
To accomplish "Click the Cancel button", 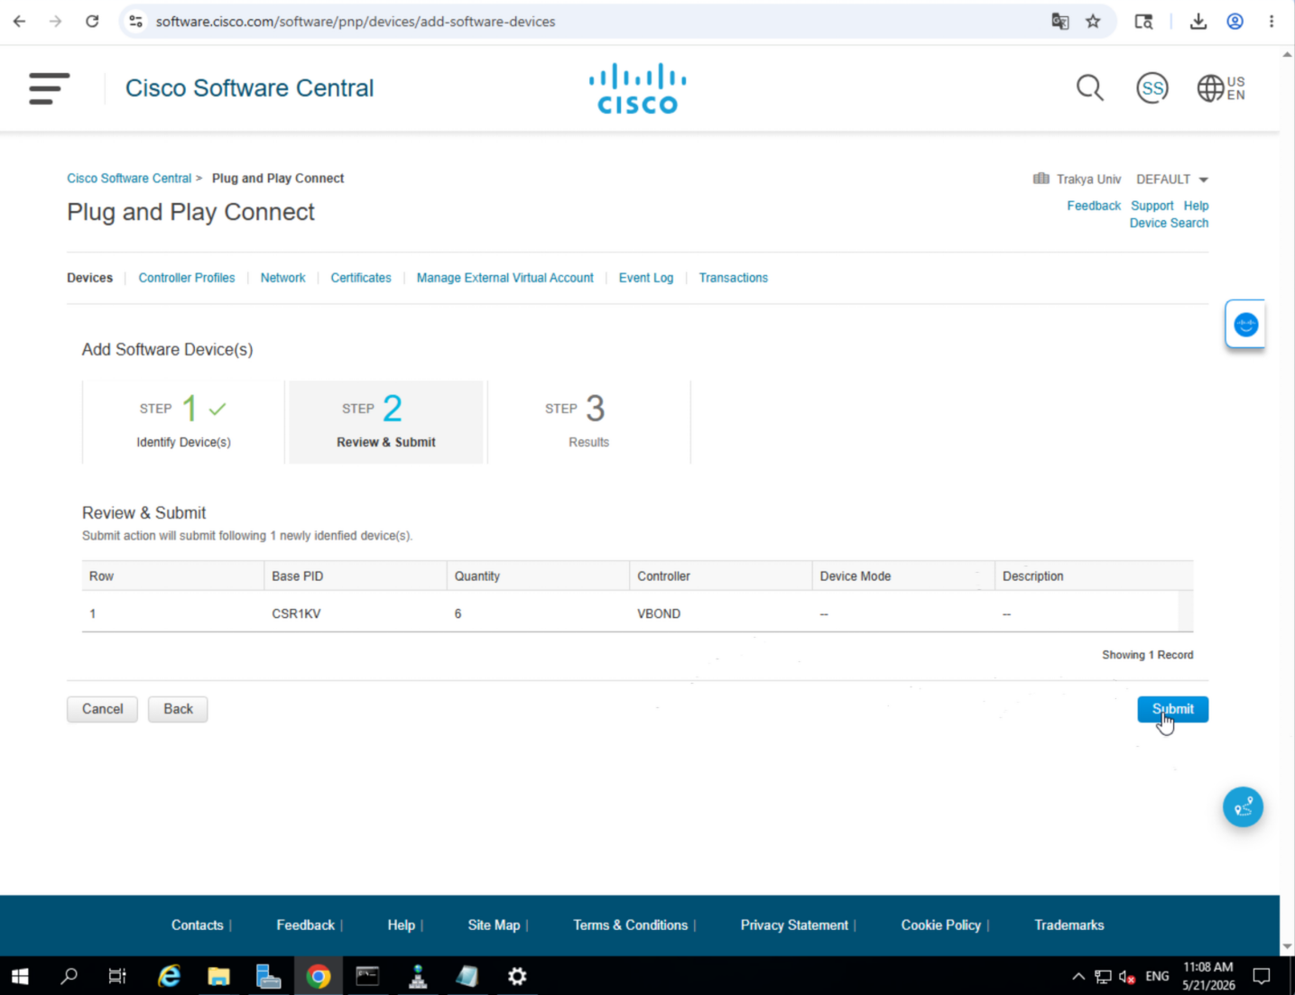I will click(x=102, y=709).
